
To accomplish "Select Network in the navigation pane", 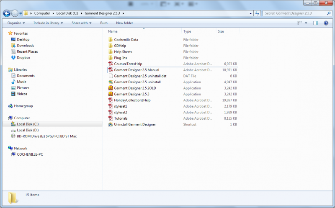I will click(21, 148).
